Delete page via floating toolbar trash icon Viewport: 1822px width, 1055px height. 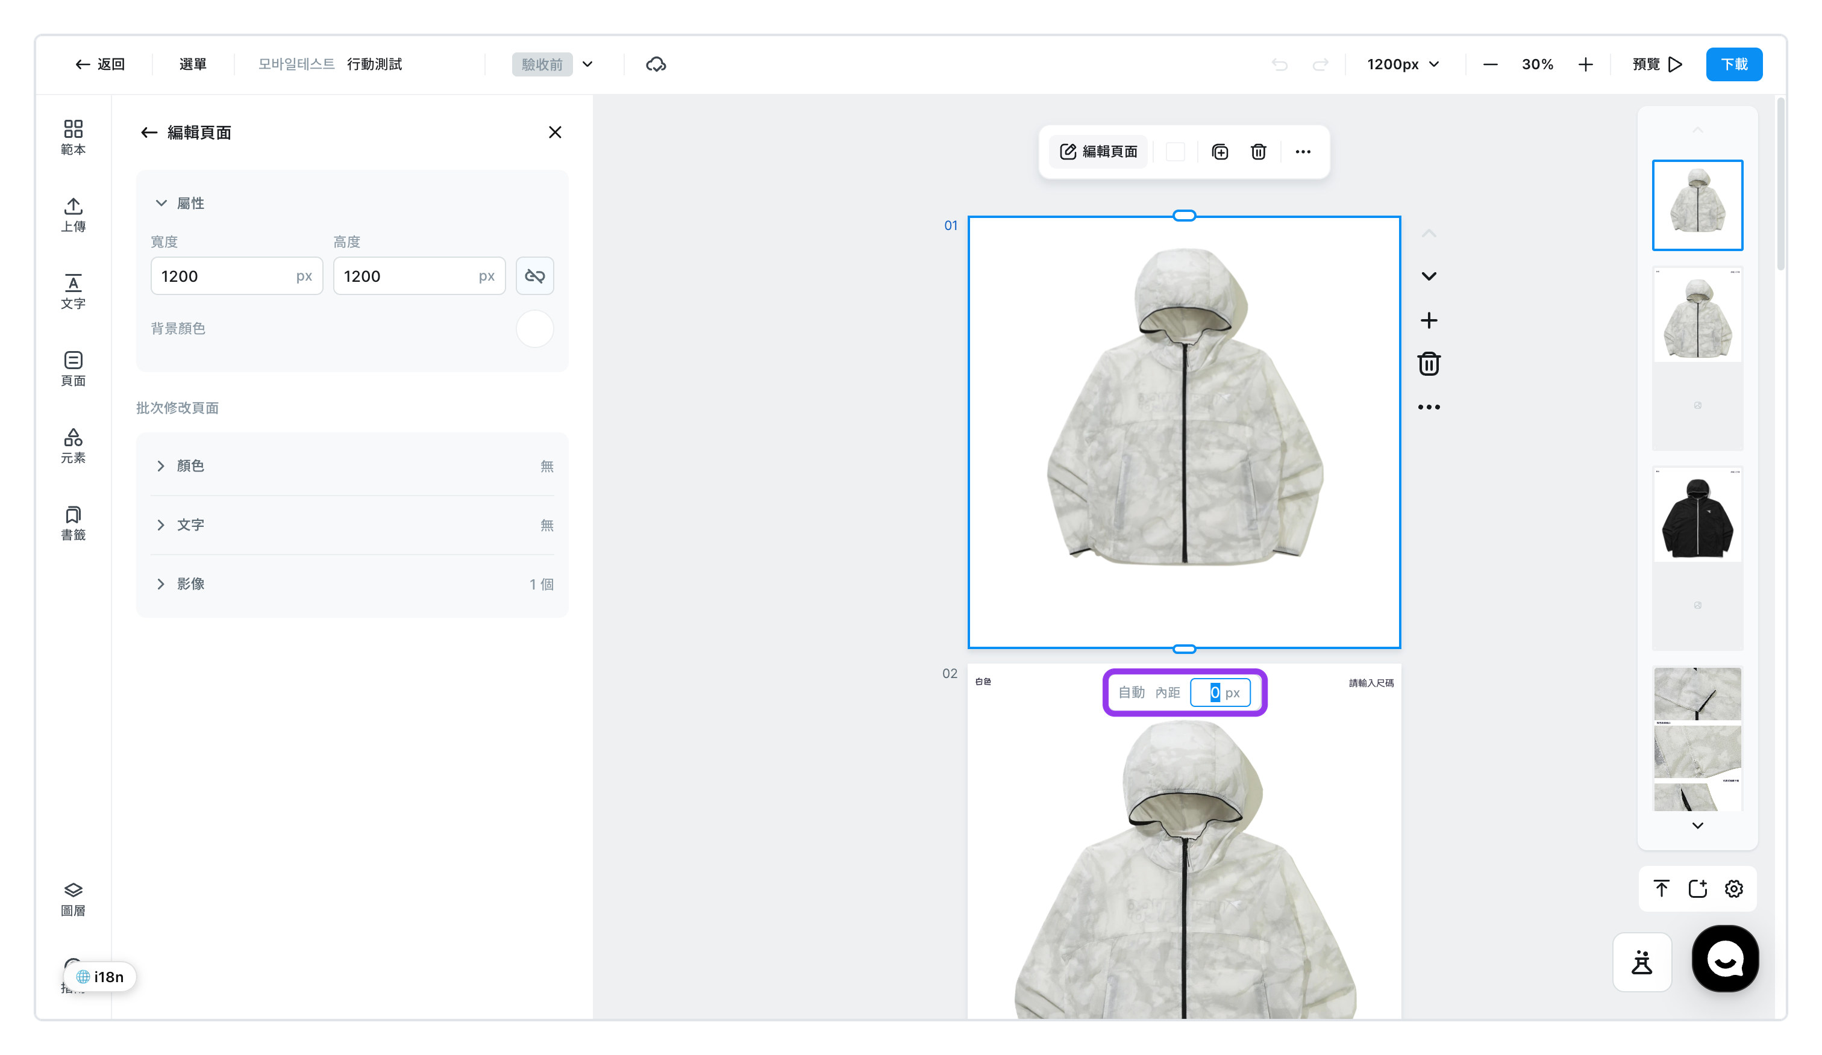point(1258,152)
